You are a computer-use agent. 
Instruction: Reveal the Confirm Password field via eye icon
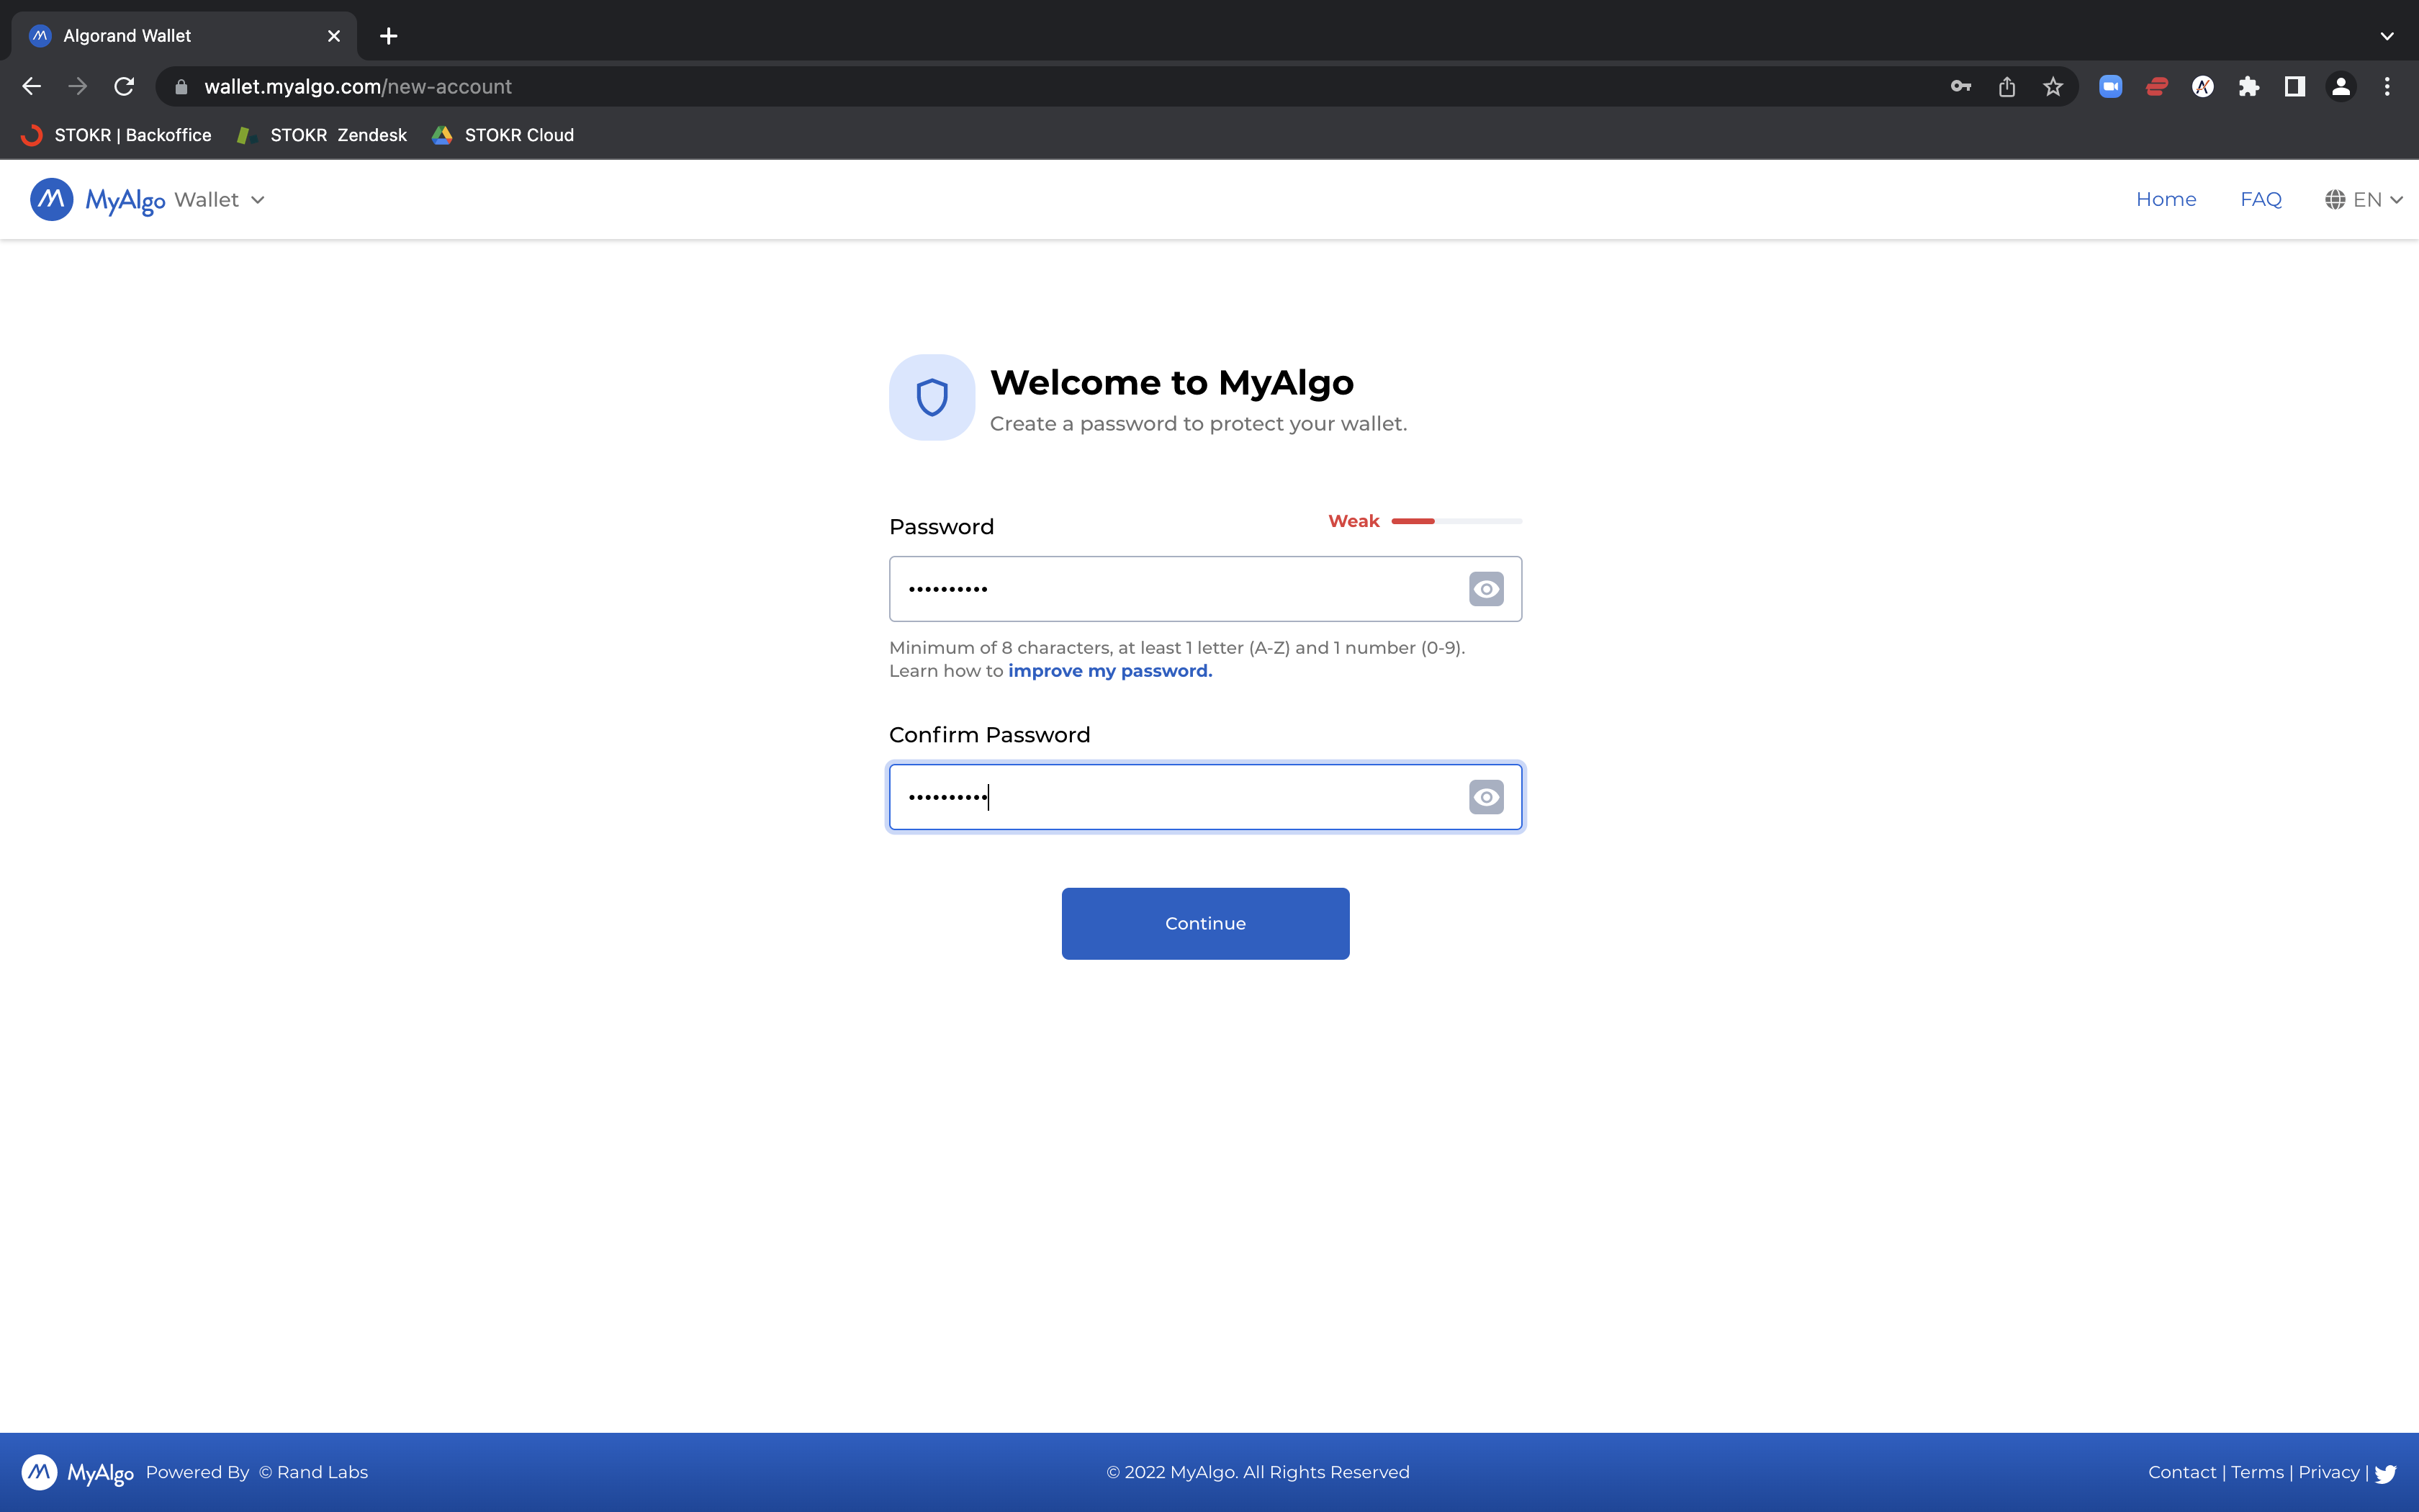[1485, 797]
